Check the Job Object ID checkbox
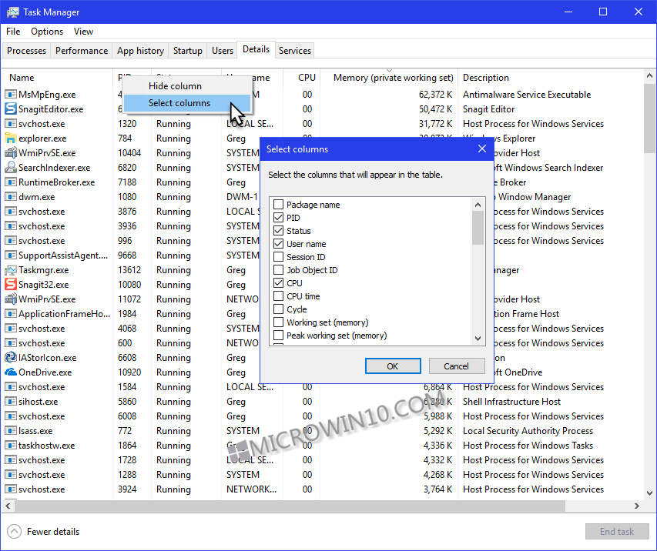The width and height of the screenshot is (657, 551). click(x=278, y=270)
